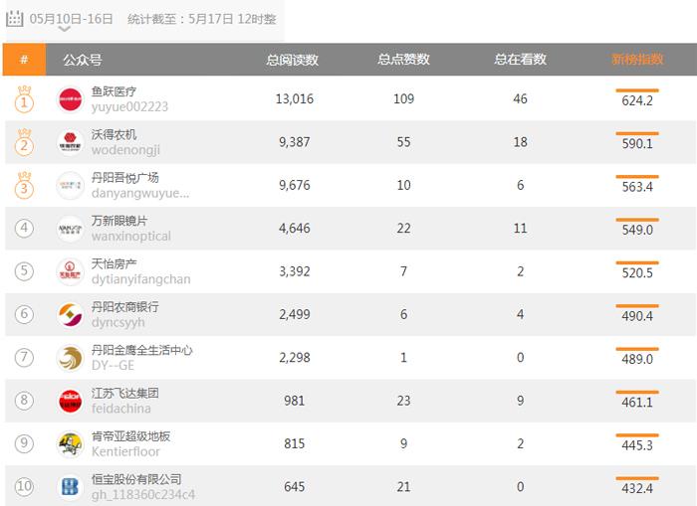Select the gh_118360c234c4 account ID

[143, 494]
